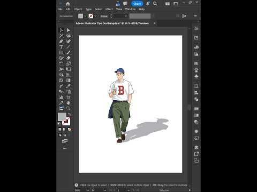Open the search magnifier in top bar
This screenshot has width=257, height=192.
pos(155,4)
